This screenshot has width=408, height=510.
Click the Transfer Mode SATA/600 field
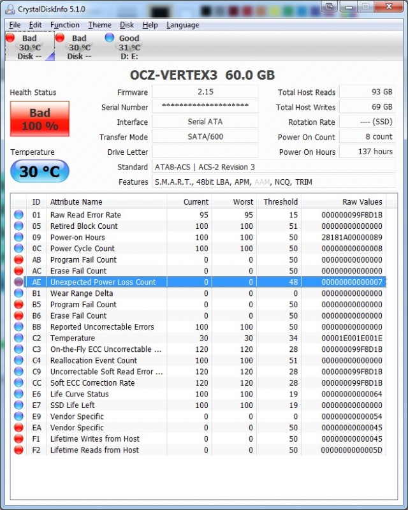[x=205, y=136]
